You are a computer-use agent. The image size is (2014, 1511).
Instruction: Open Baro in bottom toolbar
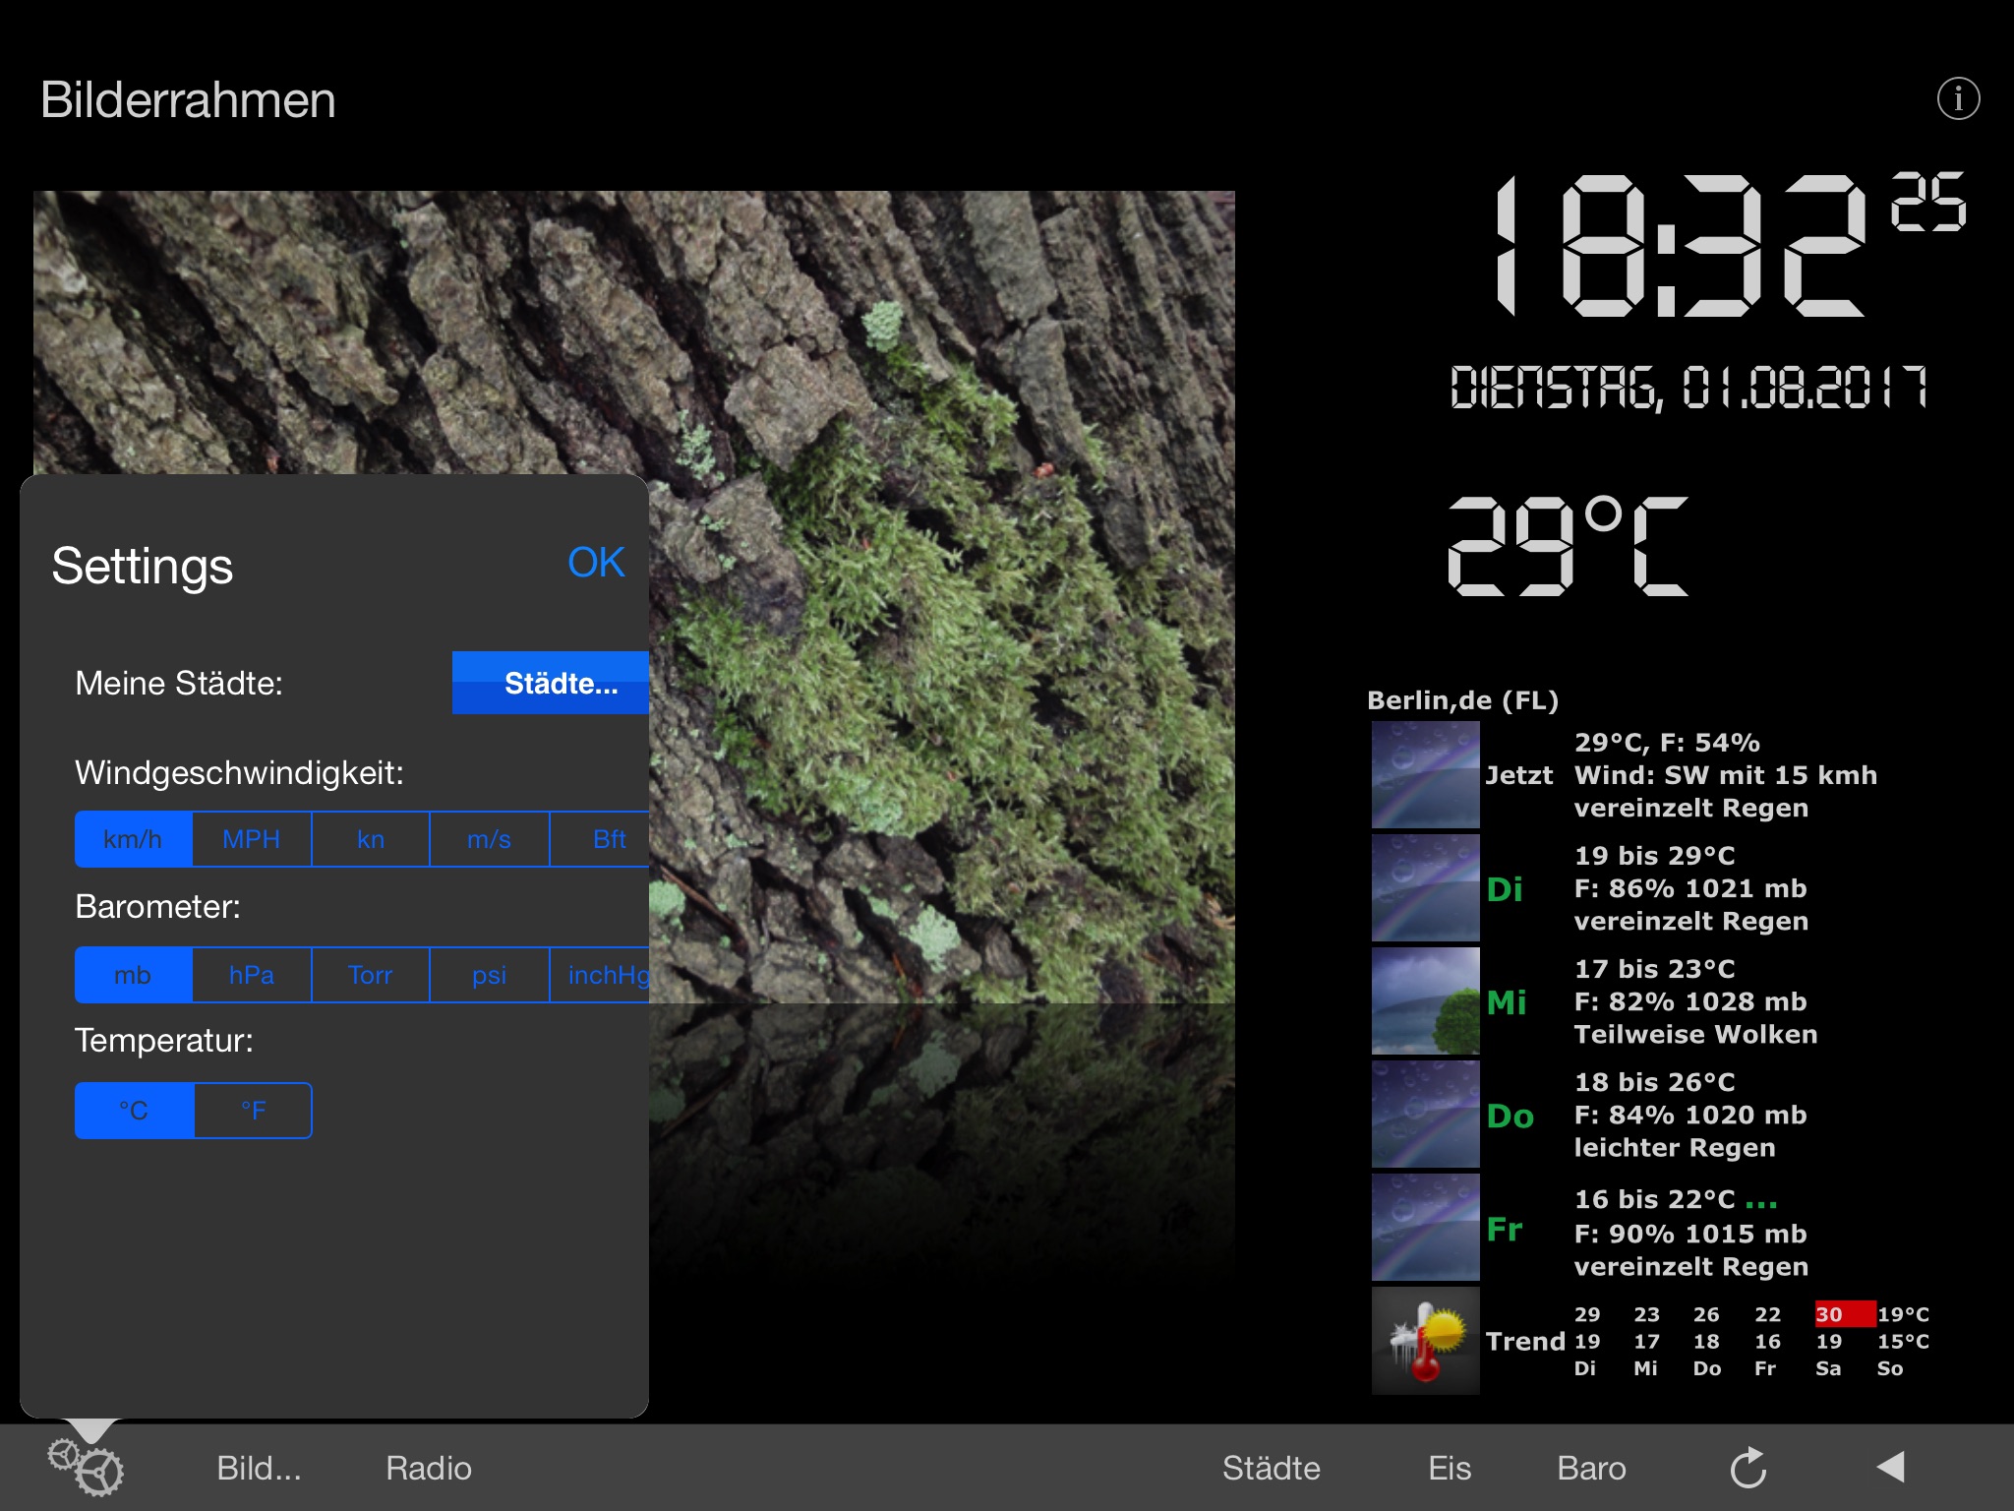(1591, 1468)
